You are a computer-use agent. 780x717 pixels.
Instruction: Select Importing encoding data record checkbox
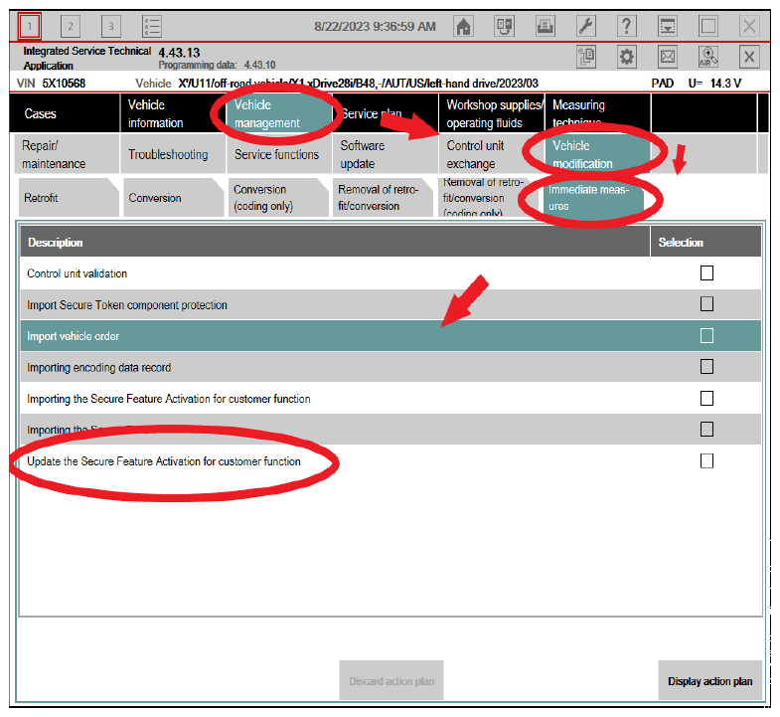706,367
